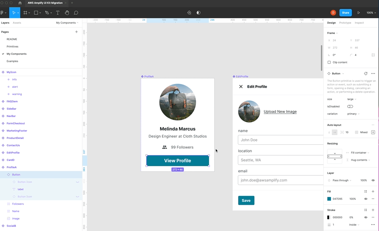The image size is (379, 231).
Task: Click the Save button in EditProfile frame
Action: (x=246, y=200)
